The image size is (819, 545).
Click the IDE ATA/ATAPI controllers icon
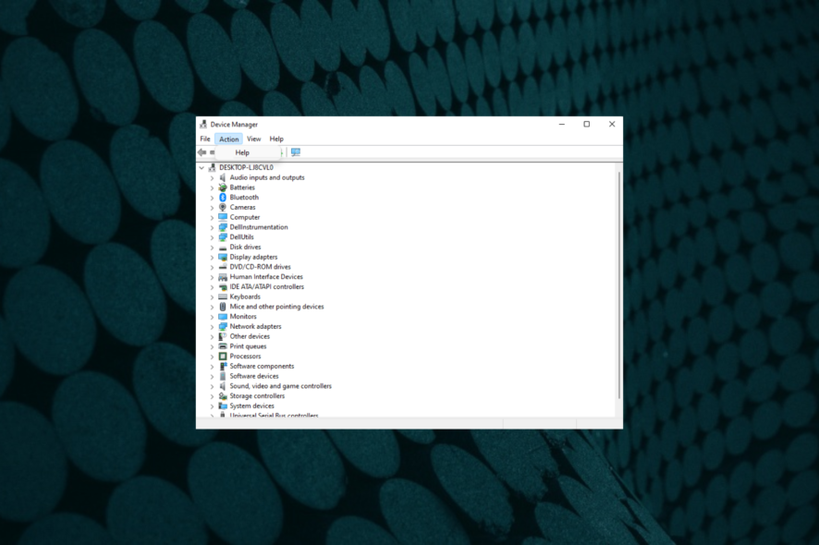click(223, 286)
